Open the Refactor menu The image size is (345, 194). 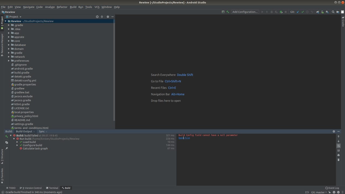(x=62, y=7)
